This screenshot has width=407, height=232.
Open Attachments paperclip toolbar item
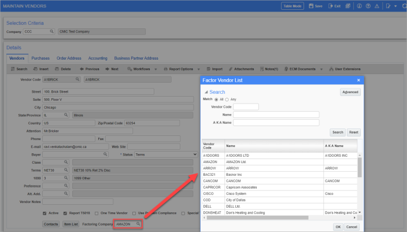(x=242, y=69)
